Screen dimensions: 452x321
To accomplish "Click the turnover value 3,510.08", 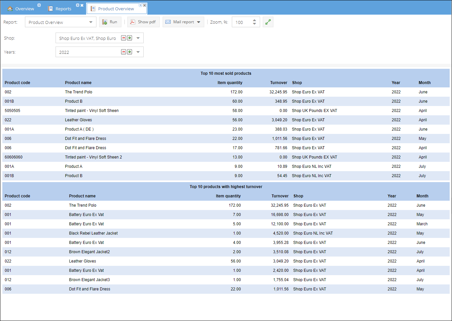I will [281, 252].
